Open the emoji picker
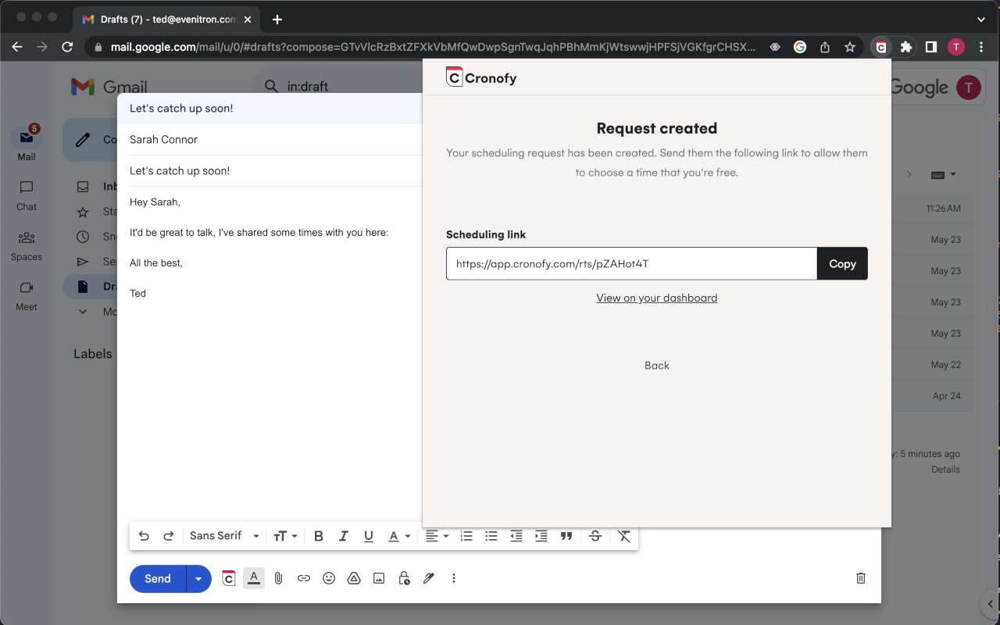1000x625 pixels. click(329, 578)
